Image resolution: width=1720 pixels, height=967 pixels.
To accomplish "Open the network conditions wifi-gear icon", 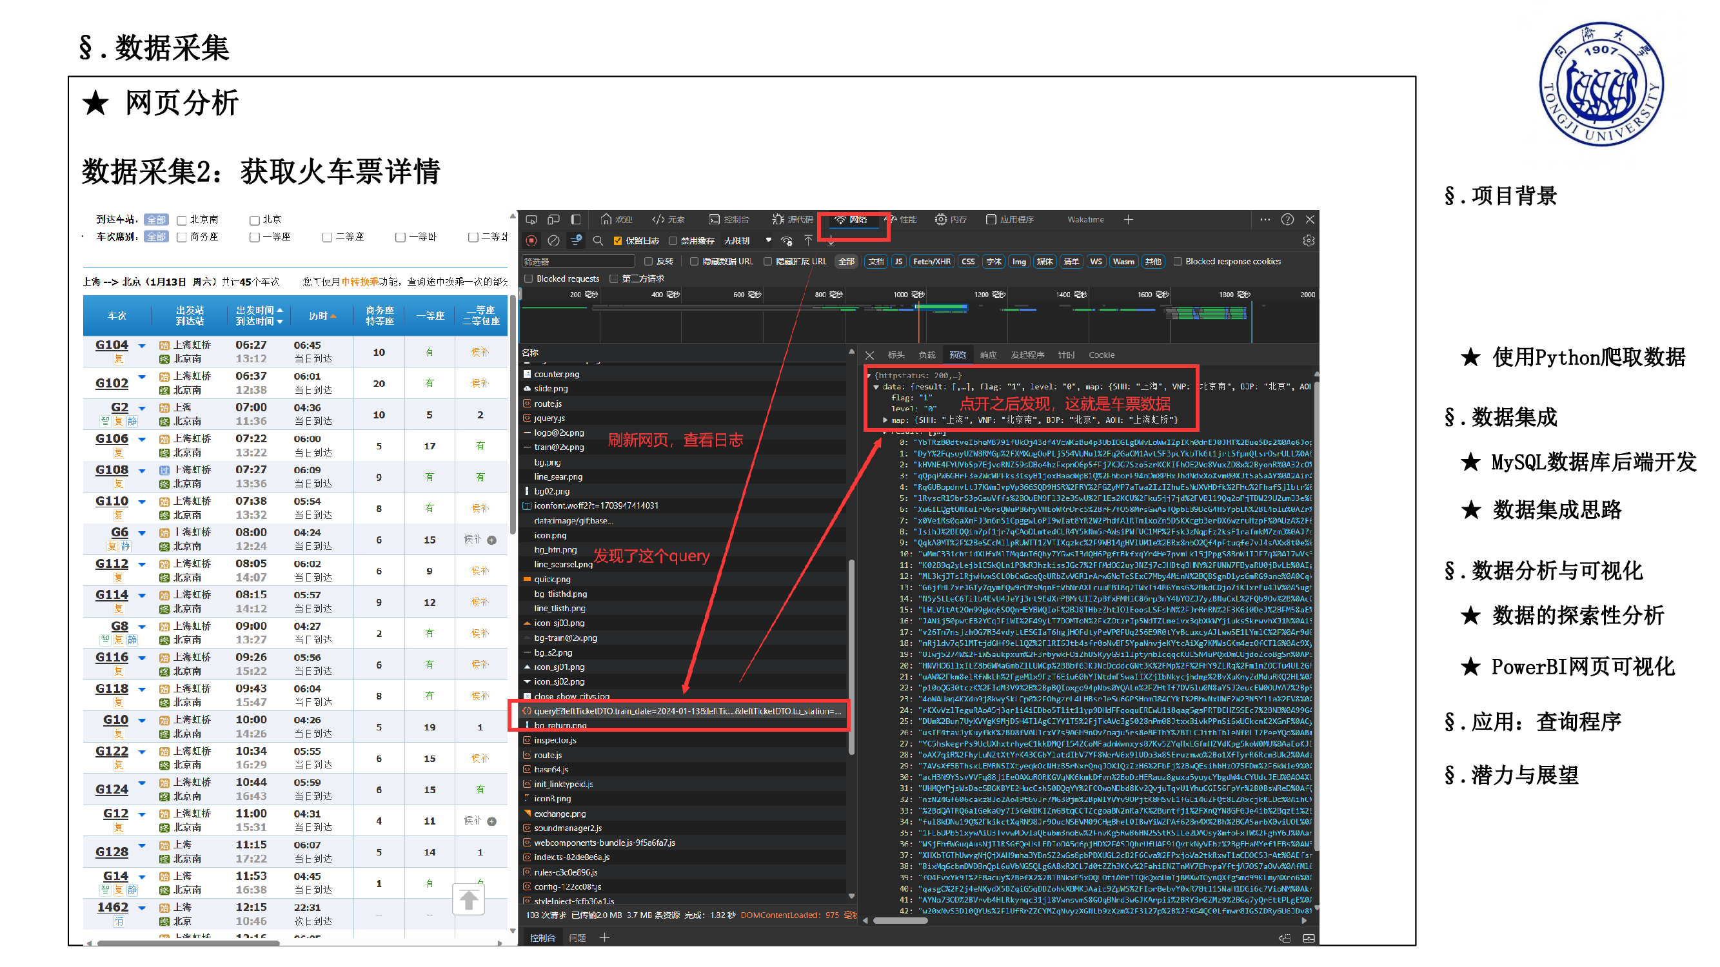I will coord(787,240).
